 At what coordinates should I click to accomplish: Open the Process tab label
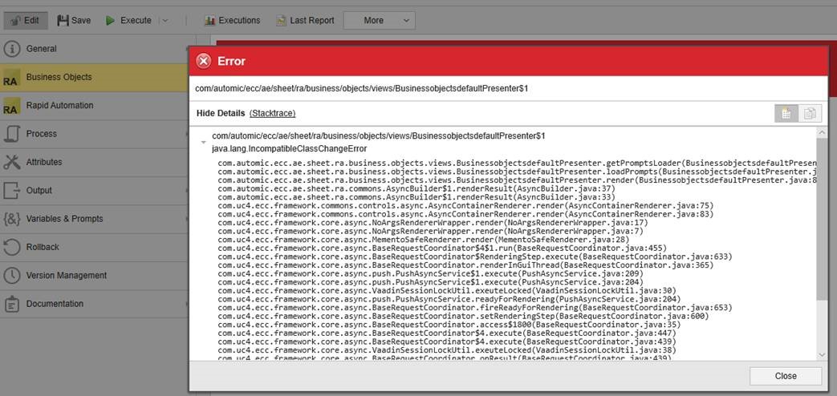41,133
